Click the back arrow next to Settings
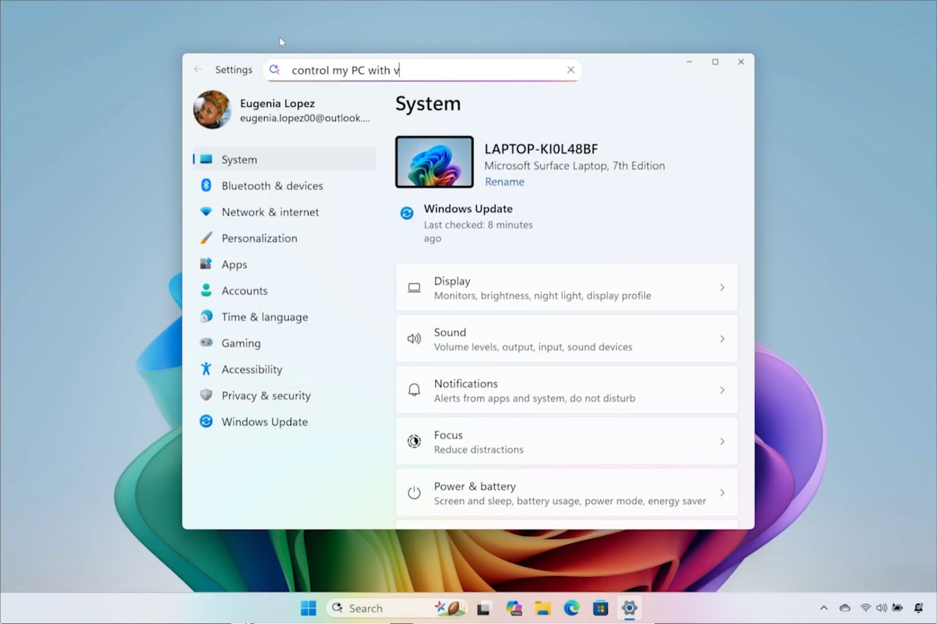This screenshot has width=937, height=624. (197, 69)
